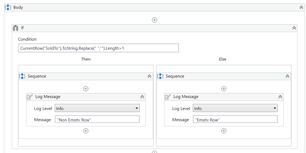
Task: Add activity above Then Log Message
Action: [86, 89]
